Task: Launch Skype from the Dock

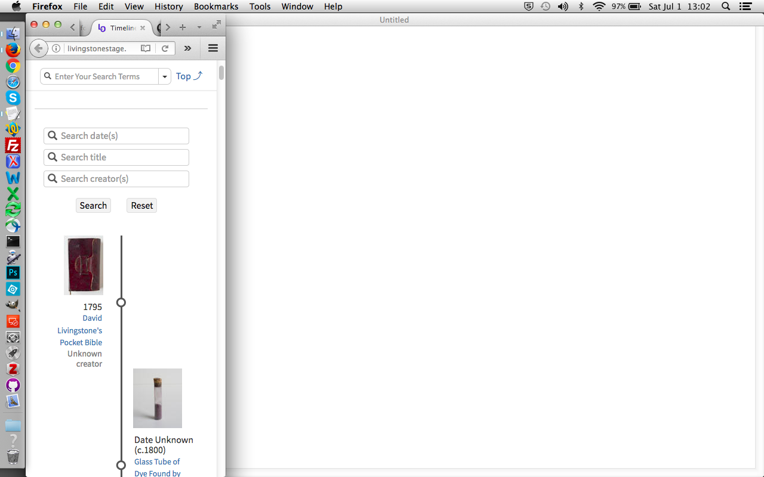Action: pos(13,98)
